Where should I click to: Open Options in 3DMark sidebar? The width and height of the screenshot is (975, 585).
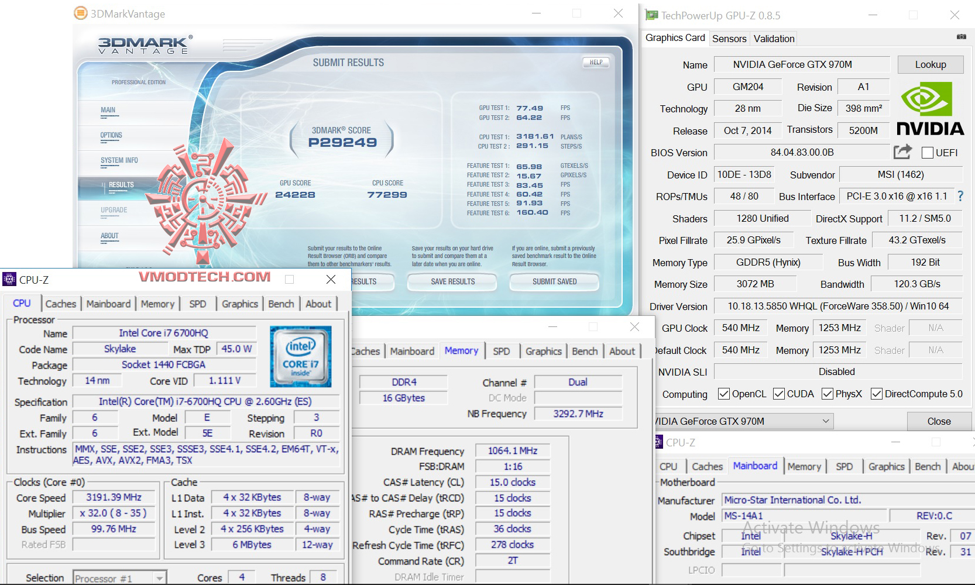coord(111,135)
